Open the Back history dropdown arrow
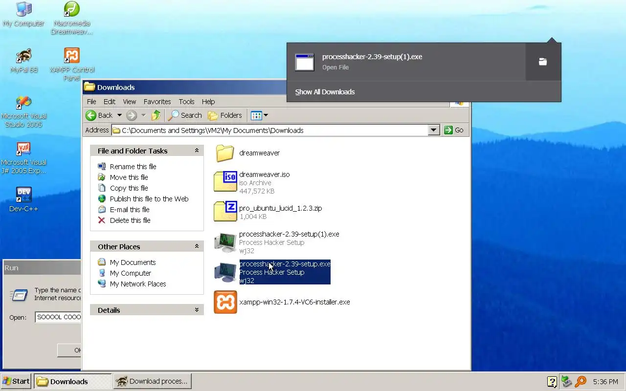 (x=119, y=115)
